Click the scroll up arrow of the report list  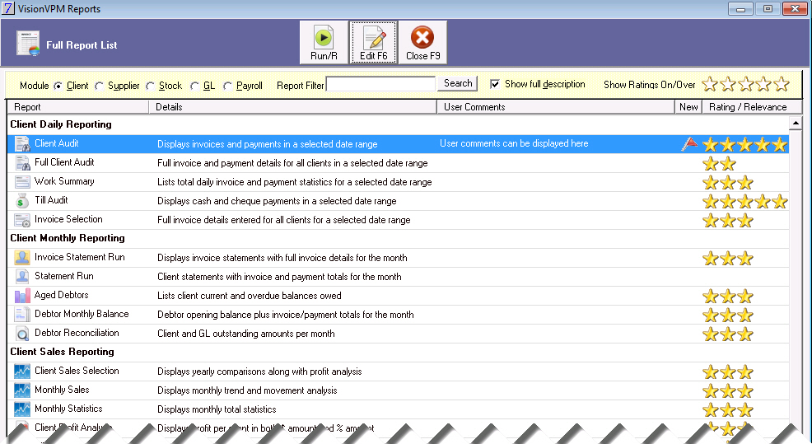[x=796, y=124]
